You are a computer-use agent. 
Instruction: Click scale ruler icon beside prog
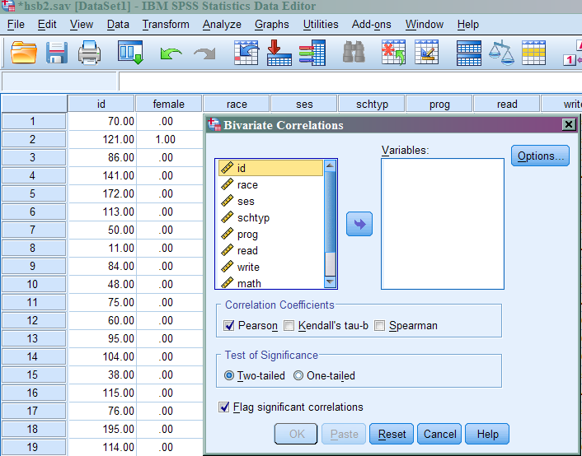[228, 234]
